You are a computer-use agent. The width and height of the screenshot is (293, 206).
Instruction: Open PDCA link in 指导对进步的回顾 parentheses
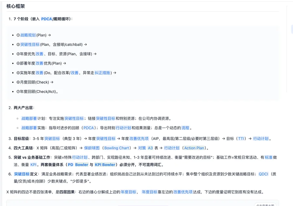[89, 128]
